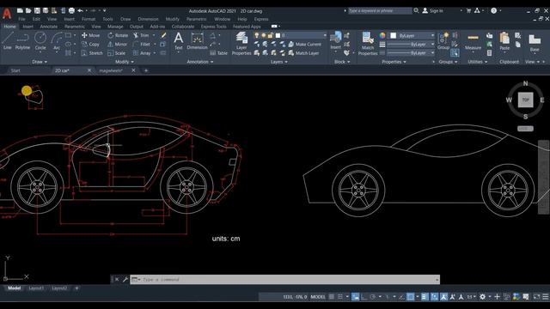
Task: Switch to the Annotate ribbon tab
Action: (x=48, y=27)
